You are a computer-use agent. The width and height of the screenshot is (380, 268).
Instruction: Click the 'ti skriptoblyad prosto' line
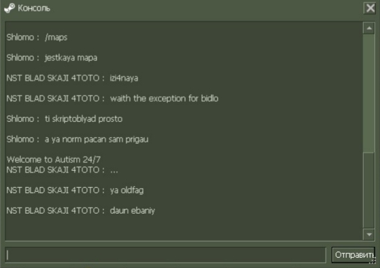pyautogui.click(x=65, y=119)
